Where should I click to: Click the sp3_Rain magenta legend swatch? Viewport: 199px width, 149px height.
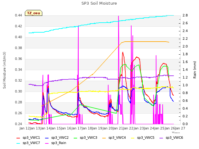[x=47, y=143]
